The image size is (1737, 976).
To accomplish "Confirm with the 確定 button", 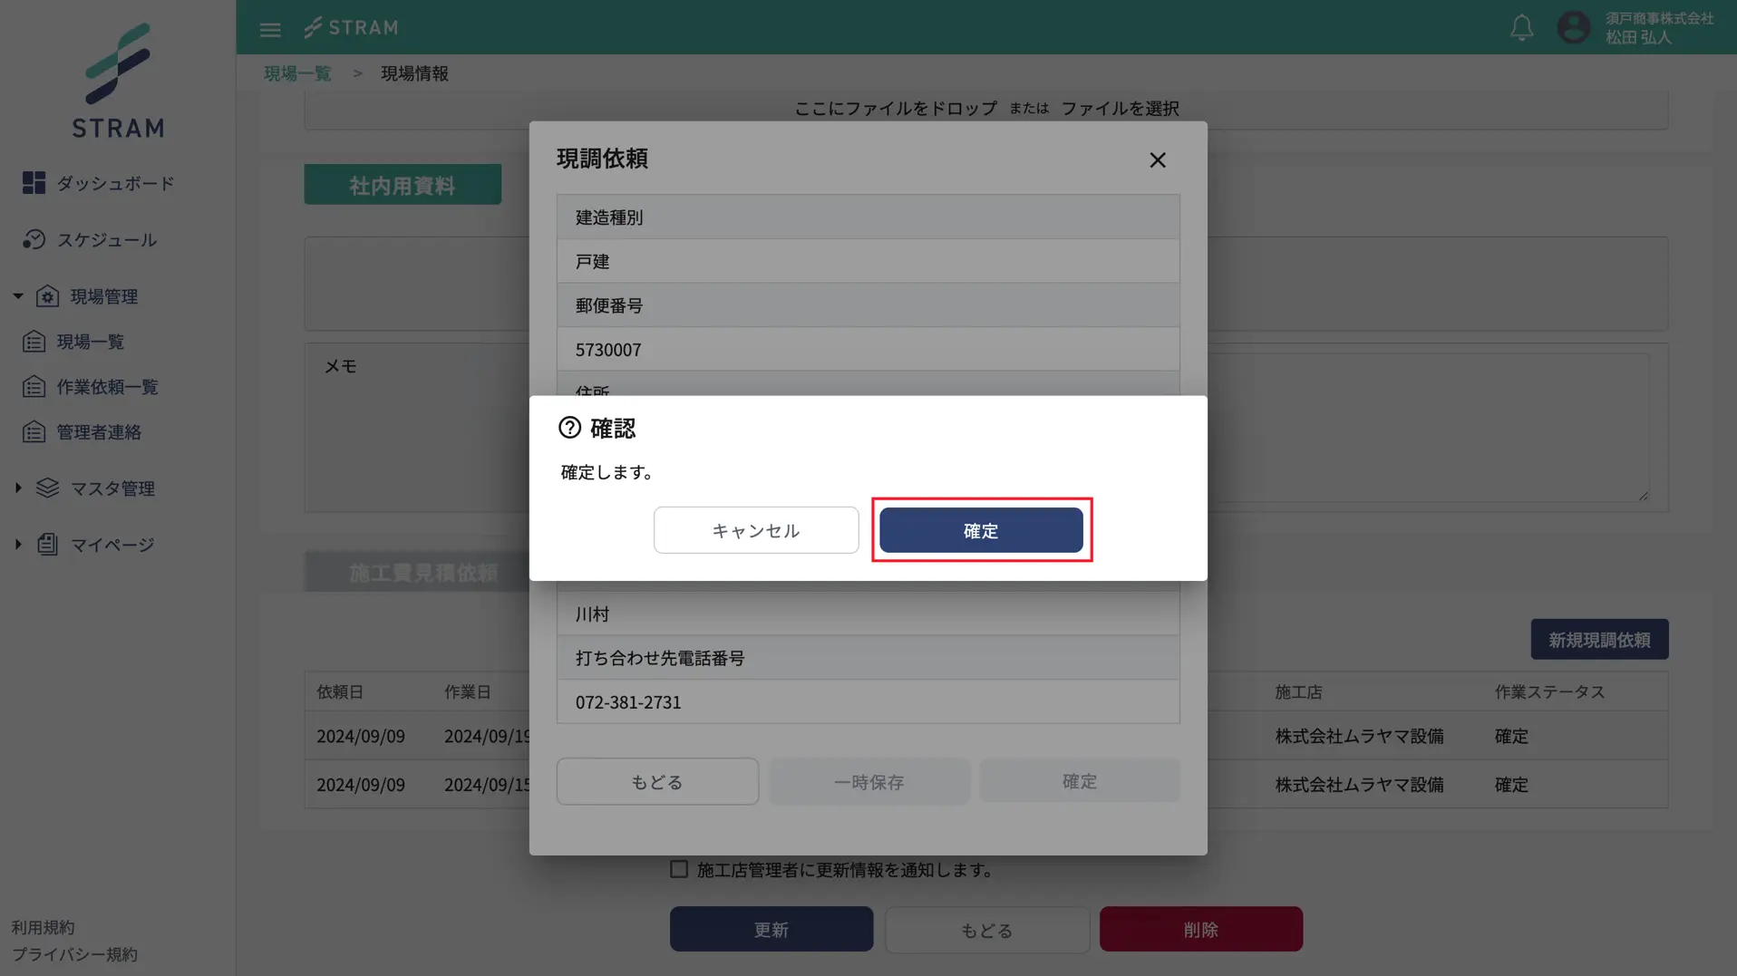I will [982, 530].
